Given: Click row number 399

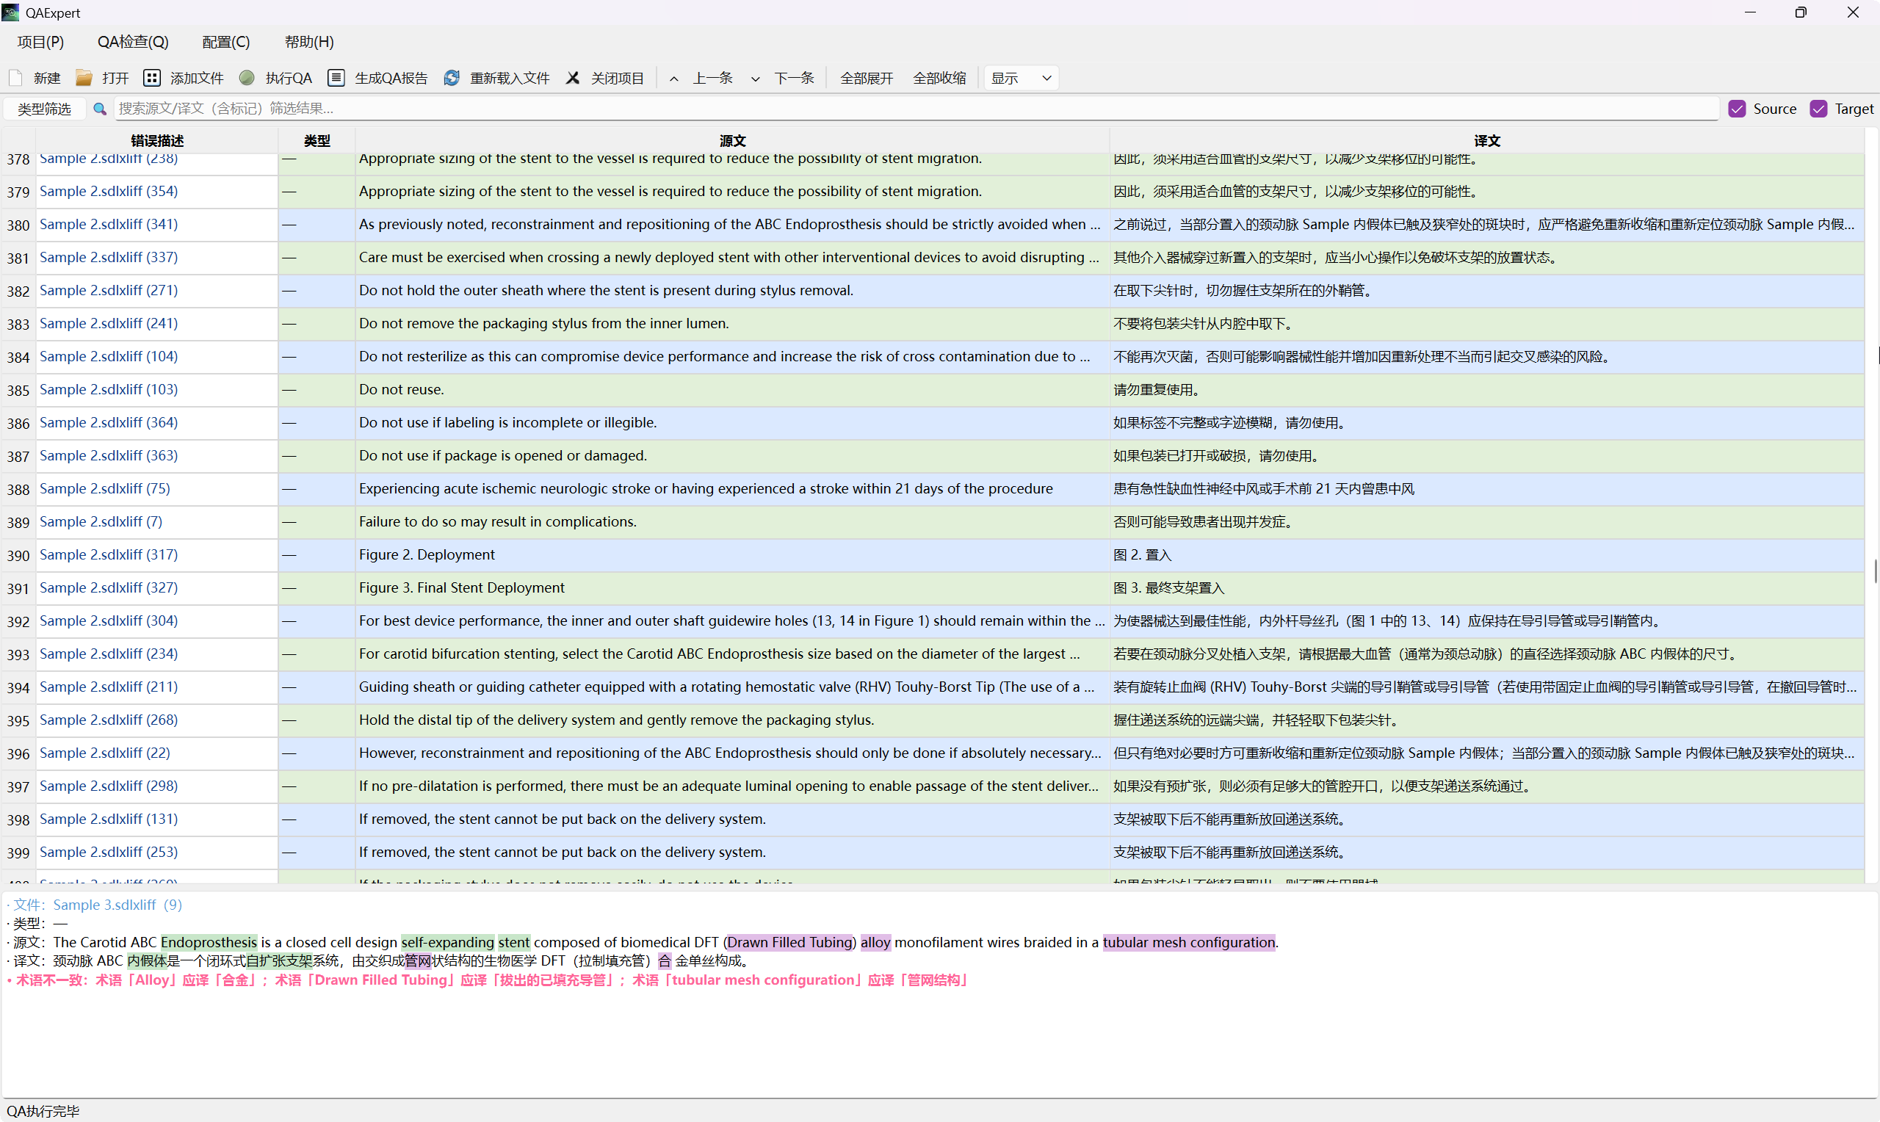Looking at the screenshot, I should click(x=18, y=853).
